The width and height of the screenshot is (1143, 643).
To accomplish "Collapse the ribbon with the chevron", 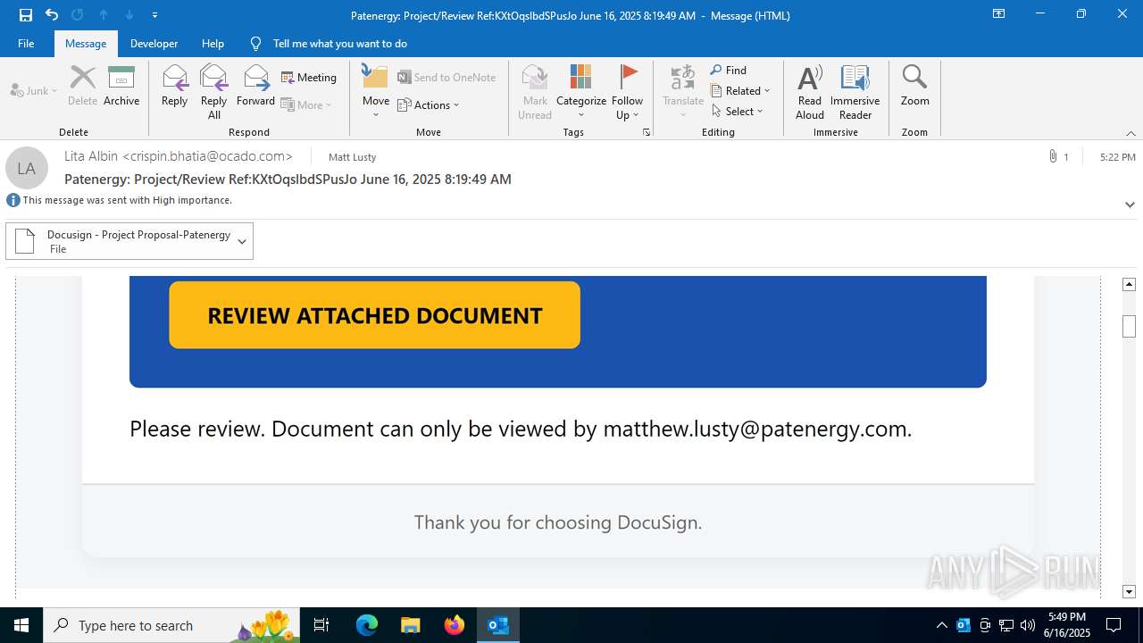I will tap(1130, 133).
